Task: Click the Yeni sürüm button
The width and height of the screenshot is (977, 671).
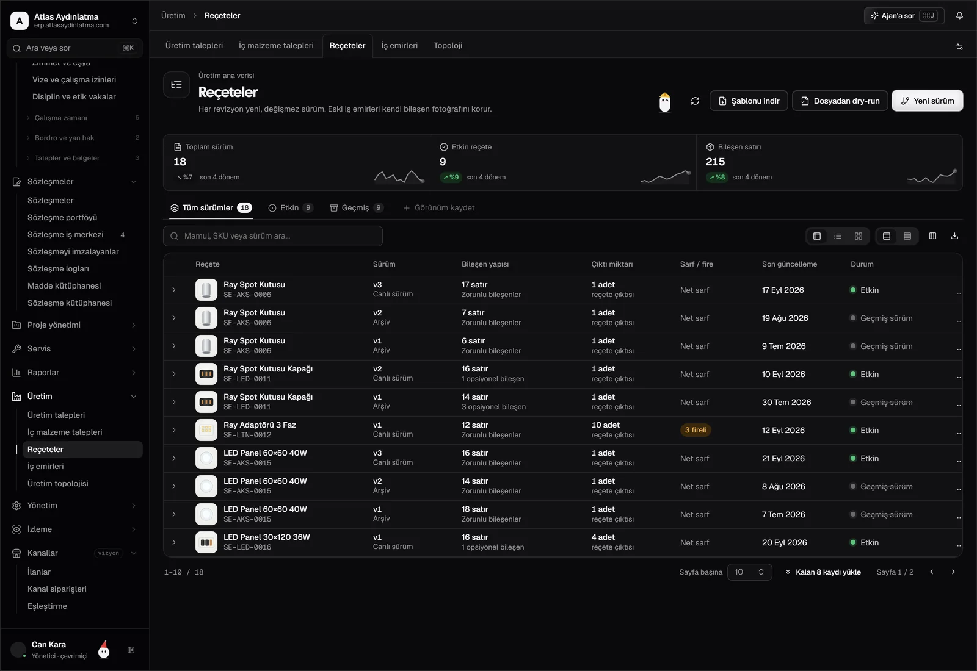Action: (x=927, y=101)
